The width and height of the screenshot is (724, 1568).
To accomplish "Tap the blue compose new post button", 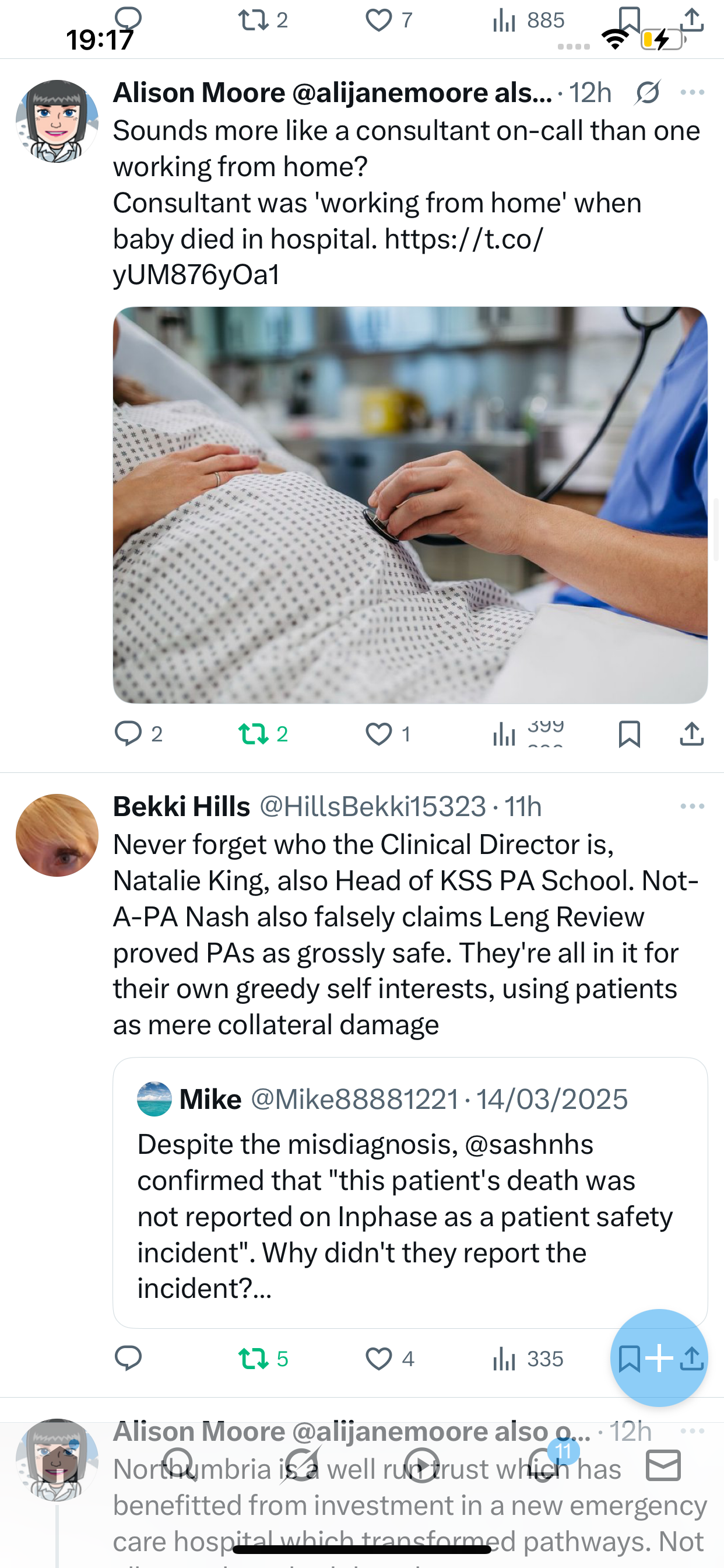I will point(659,1357).
